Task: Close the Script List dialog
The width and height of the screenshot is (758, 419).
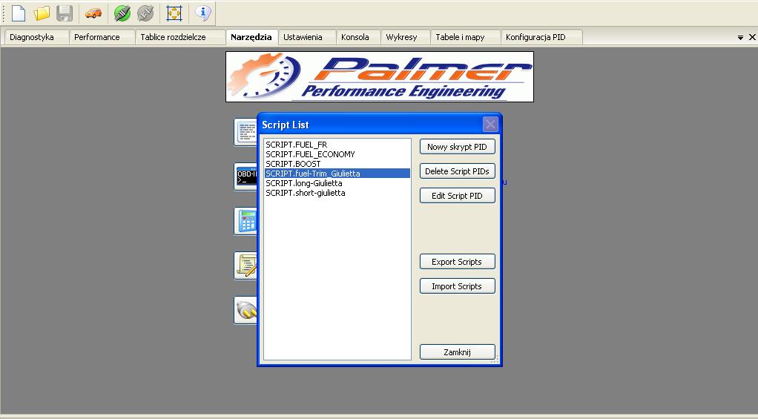Action: coord(490,125)
